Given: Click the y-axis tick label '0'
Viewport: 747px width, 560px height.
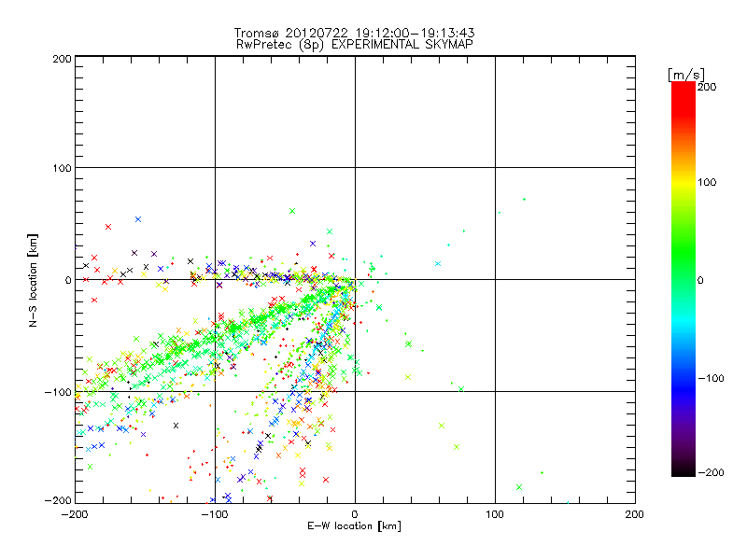Looking at the screenshot, I should click(68, 281).
